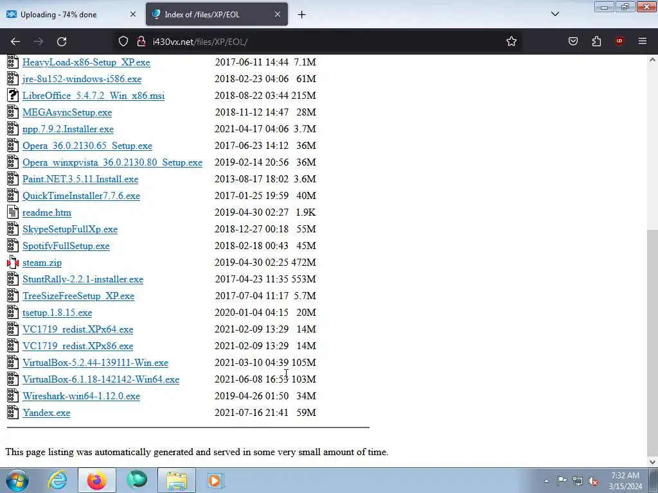The image size is (658, 493).
Task: Open the uBlock Origin extension icon
Action: pos(619,42)
